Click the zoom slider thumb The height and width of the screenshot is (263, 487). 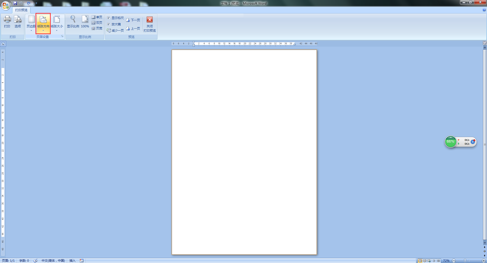pos(465,261)
